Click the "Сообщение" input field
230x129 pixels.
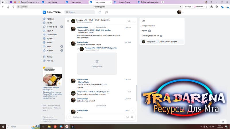pyautogui.click(x=98, y=117)
